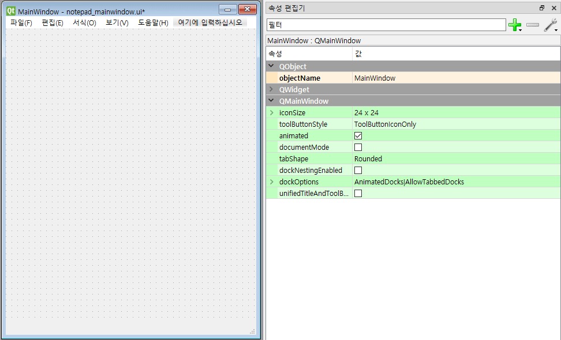Select the toolButtonStyle property name
561x340 pixels.
pyautogui.click(x=303, y=124)
